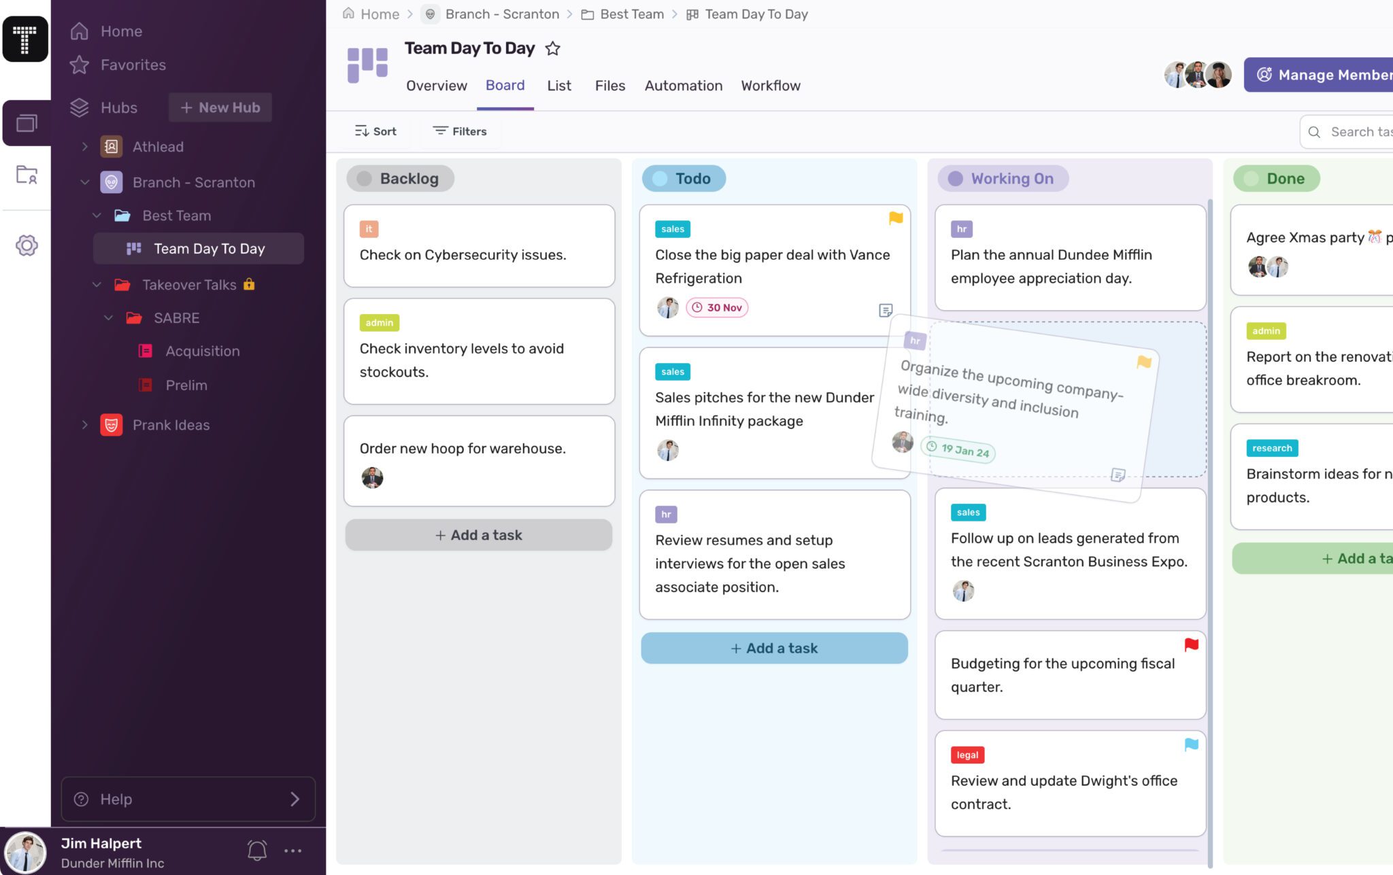1393x875 pixels.
Task: Toggle the red flag on Budgeting task
Action: (x=1190, y=644)
